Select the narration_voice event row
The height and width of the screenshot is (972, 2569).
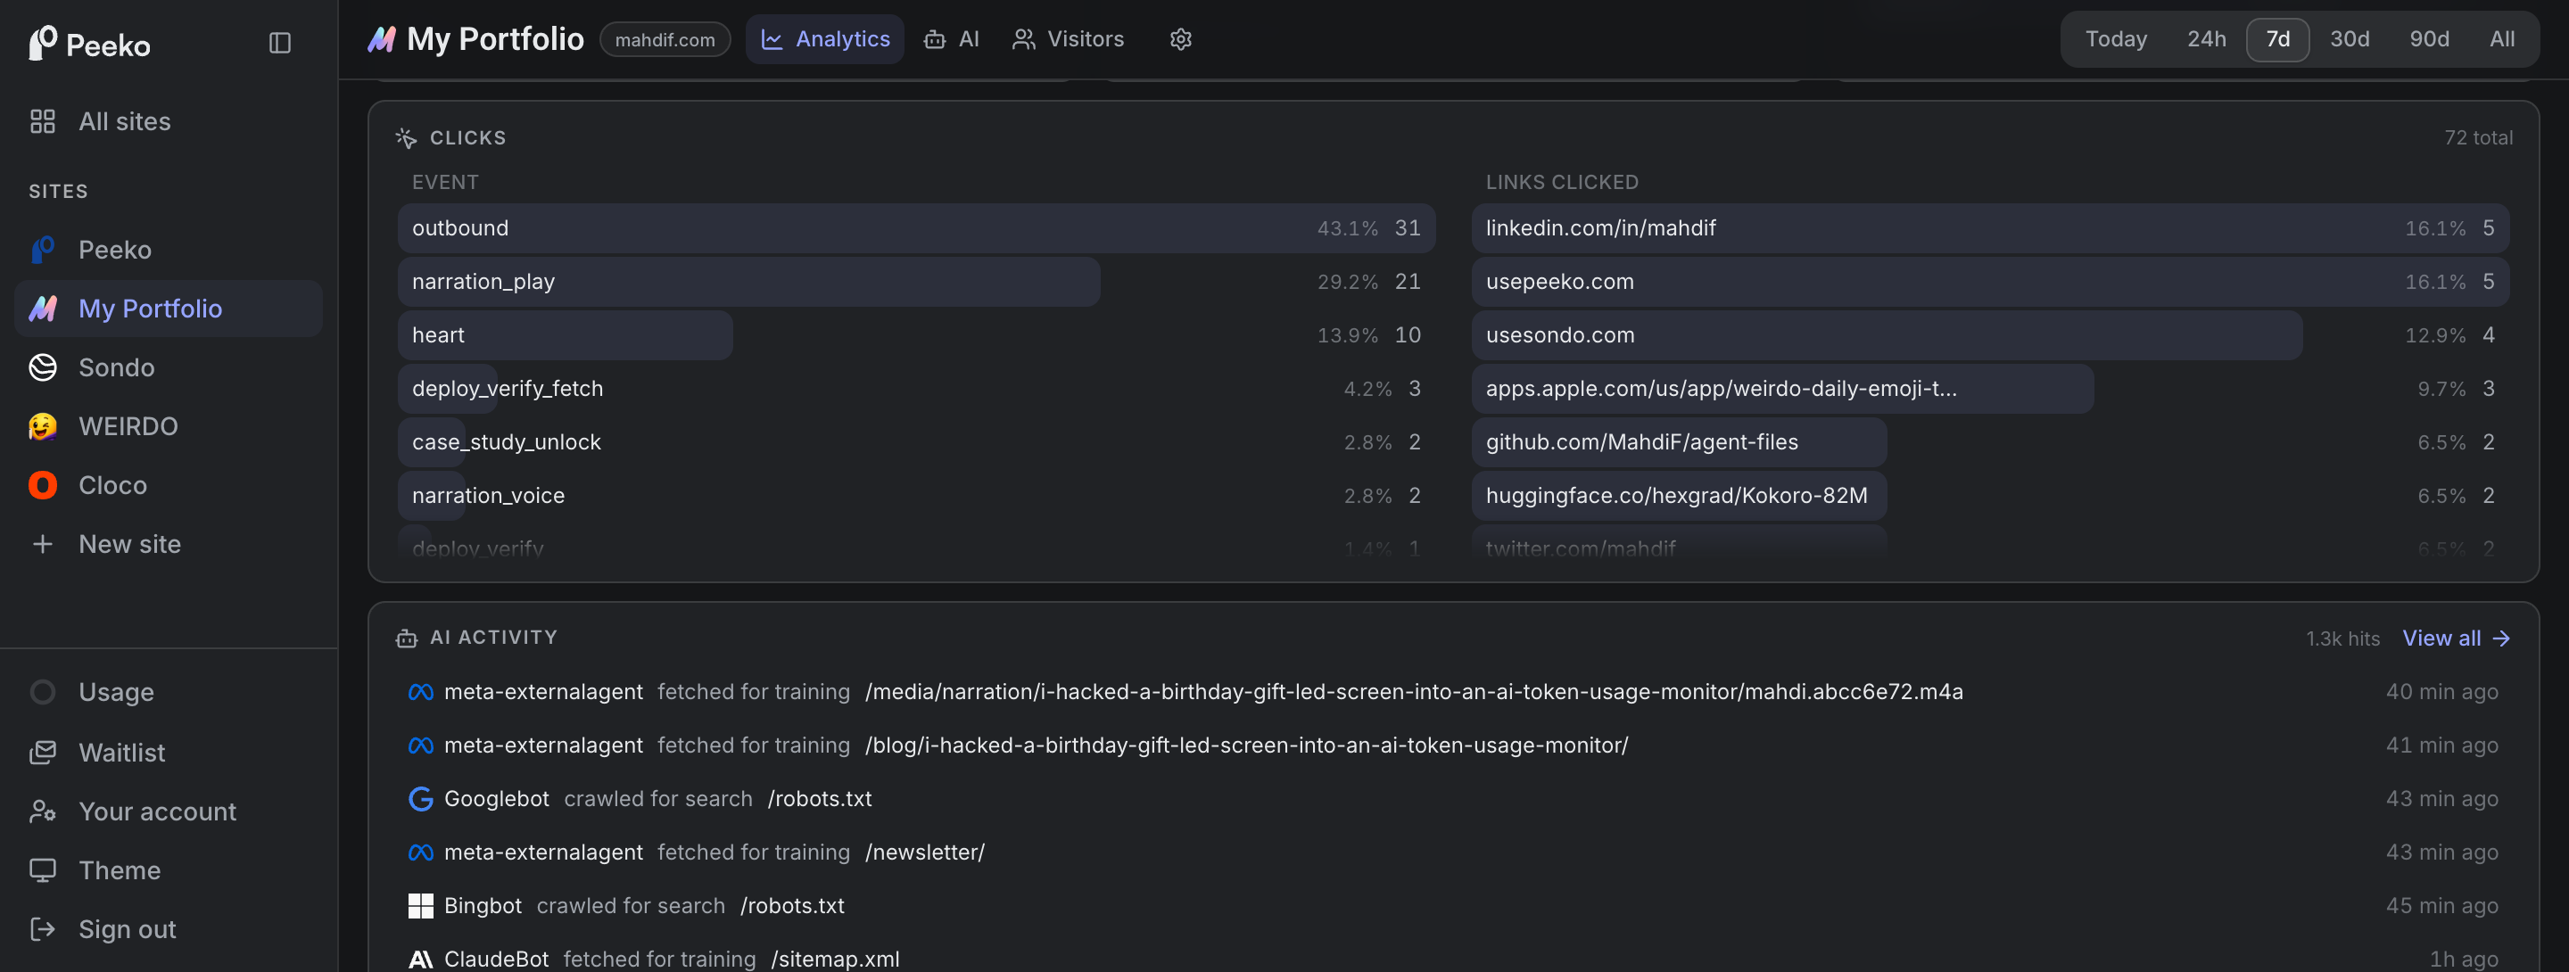(915, 496)
